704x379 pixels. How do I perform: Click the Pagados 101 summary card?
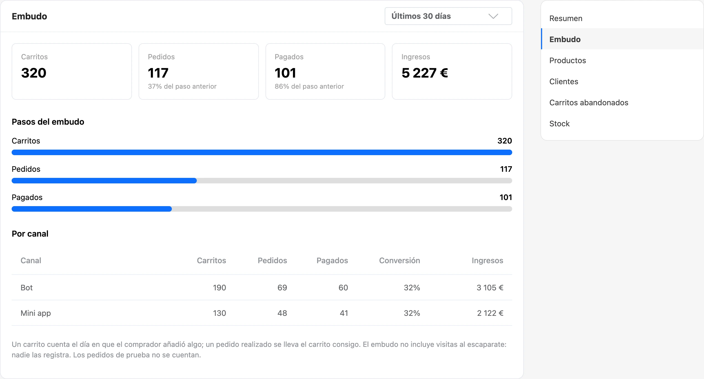pyautogui.click(x=325, y=71)
